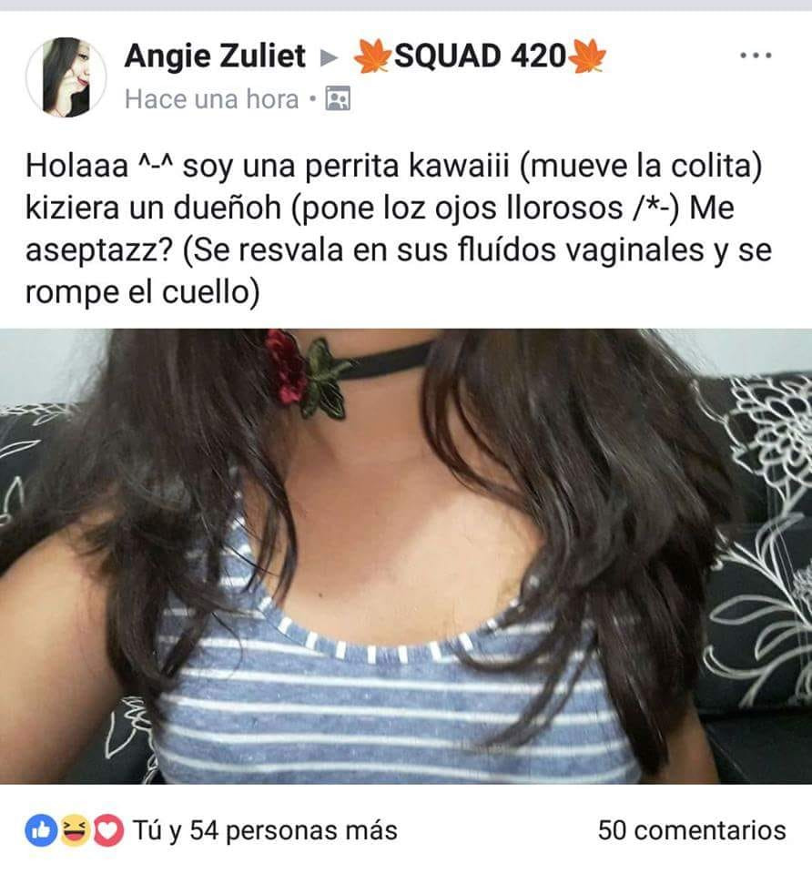Click the right maple leaf emoji
The height and width of the screenshot is (874, 812).
(x=587, y=56)
